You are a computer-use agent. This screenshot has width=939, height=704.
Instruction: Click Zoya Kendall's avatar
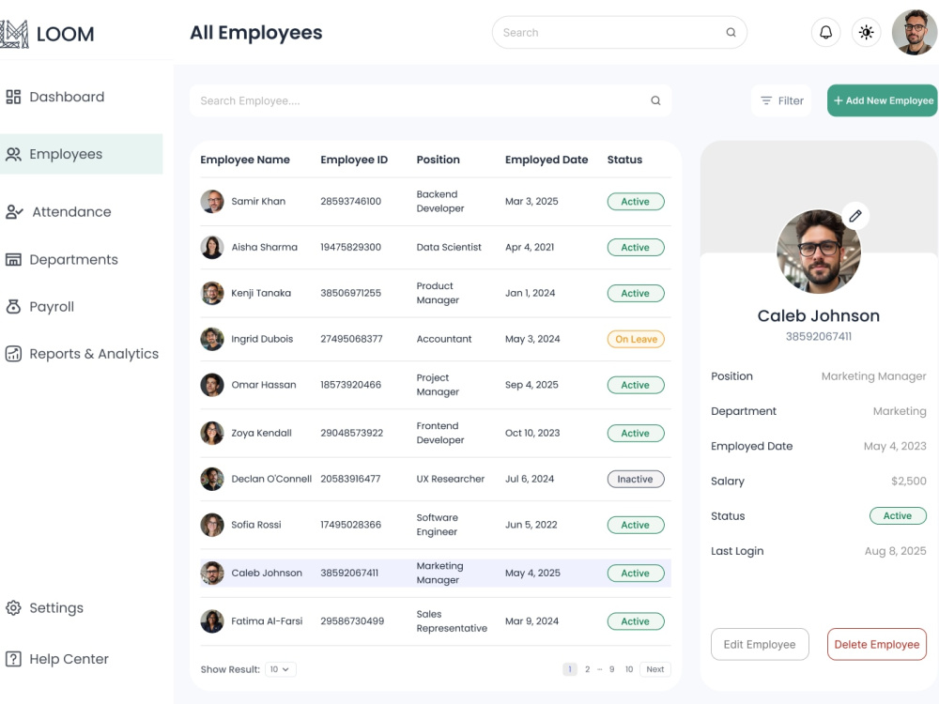pos(212,433)
